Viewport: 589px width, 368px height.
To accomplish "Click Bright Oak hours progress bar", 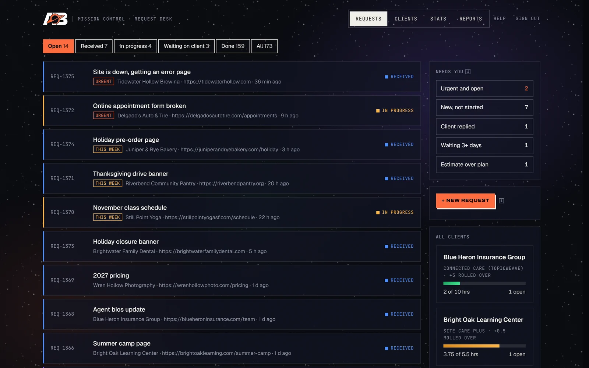I will [x=484, y=346].
